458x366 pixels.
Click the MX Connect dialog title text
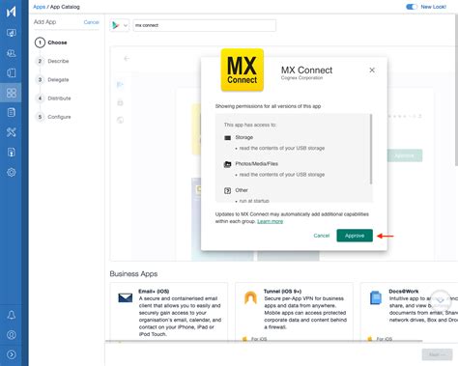click(306, 70)
